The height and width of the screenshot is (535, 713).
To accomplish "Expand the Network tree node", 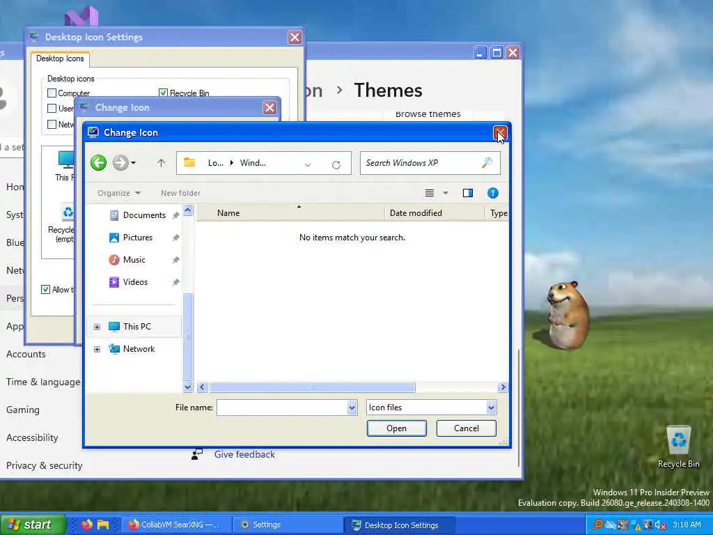I will point(97,349).
